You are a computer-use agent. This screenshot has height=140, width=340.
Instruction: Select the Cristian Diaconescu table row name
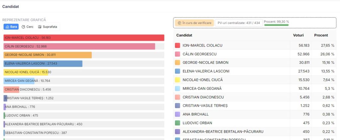pos(203,97)
